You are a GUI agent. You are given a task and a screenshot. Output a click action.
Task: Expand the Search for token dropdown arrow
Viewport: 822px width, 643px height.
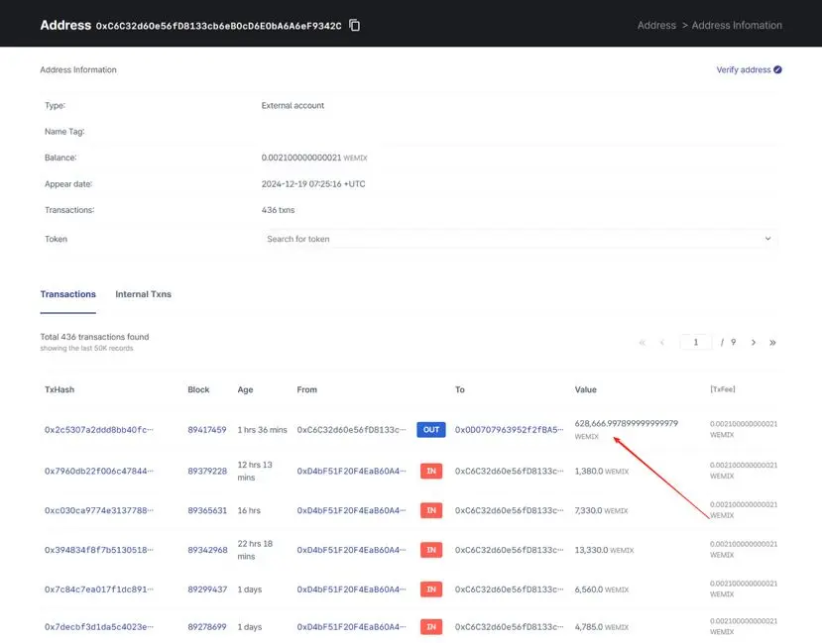[767, 238]
